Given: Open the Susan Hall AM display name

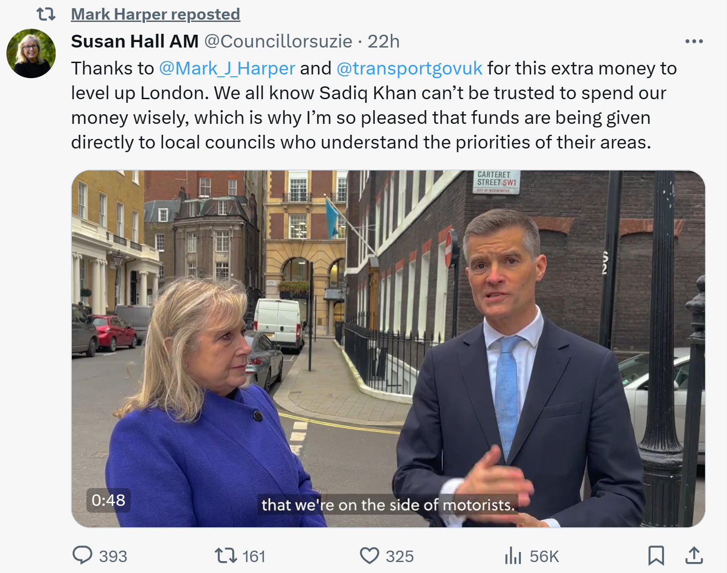Looking at the screenshot, I should coord(134,42).
